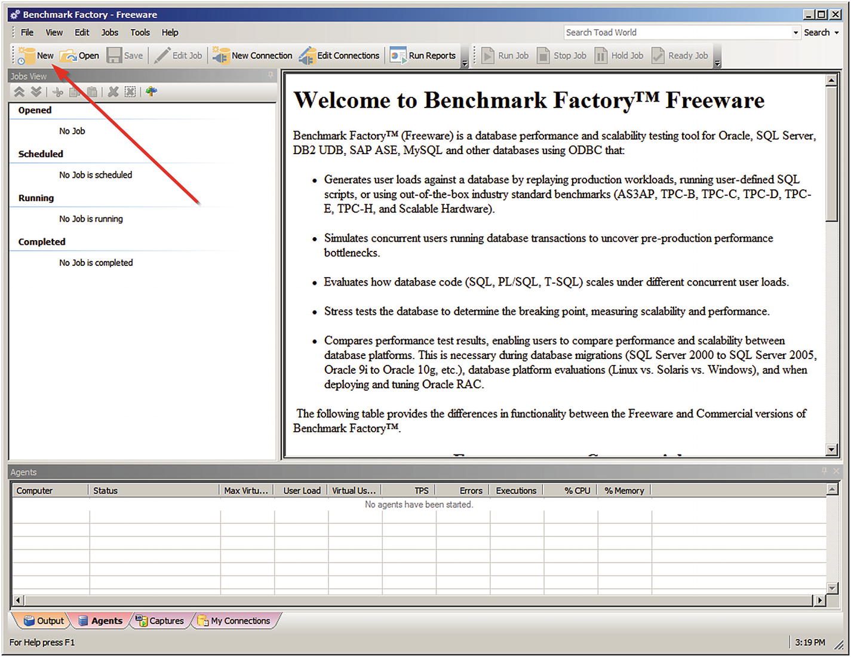This screenshot has width=851, height=657.
Task: Click the User Load column header
Action: coord(302,490)
